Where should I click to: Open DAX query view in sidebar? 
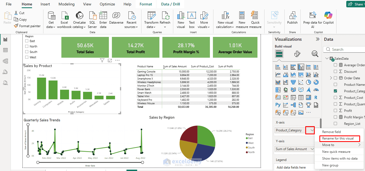(5, 72)
